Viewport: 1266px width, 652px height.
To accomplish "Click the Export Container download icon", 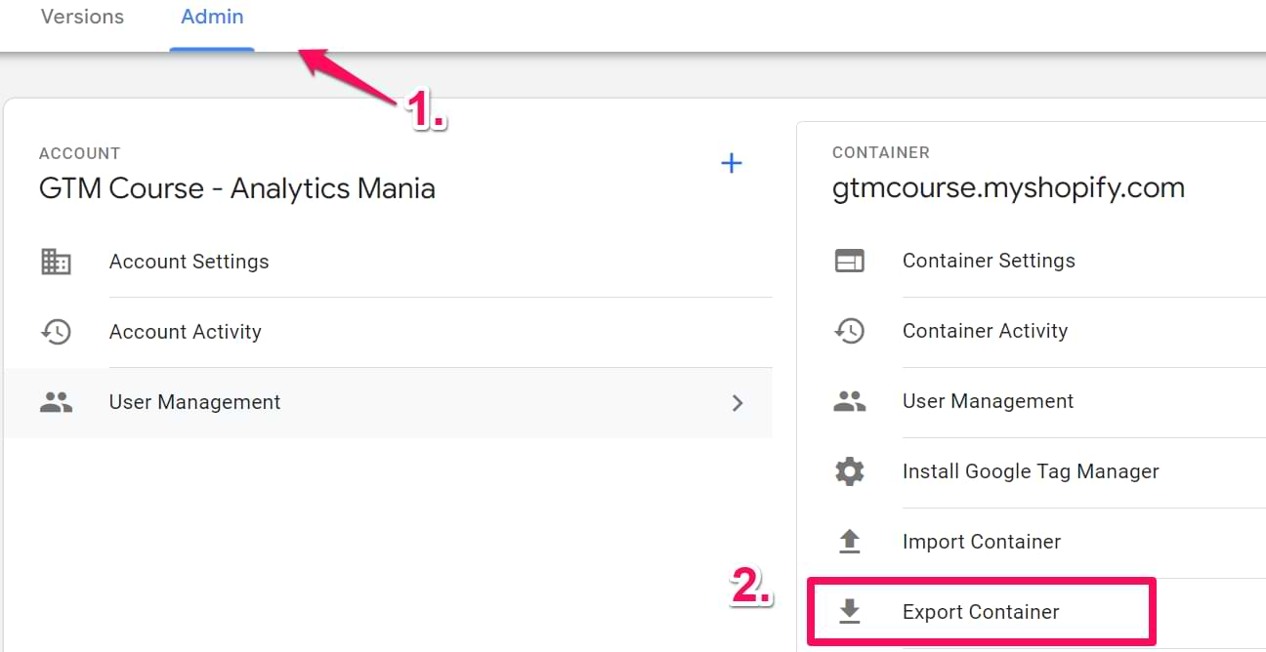I will click(x=850, y=612).
